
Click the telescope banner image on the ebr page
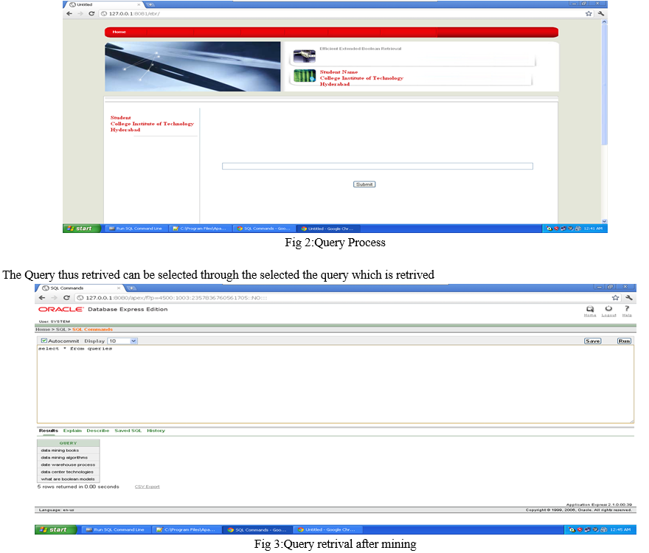[x=192, y=66]
